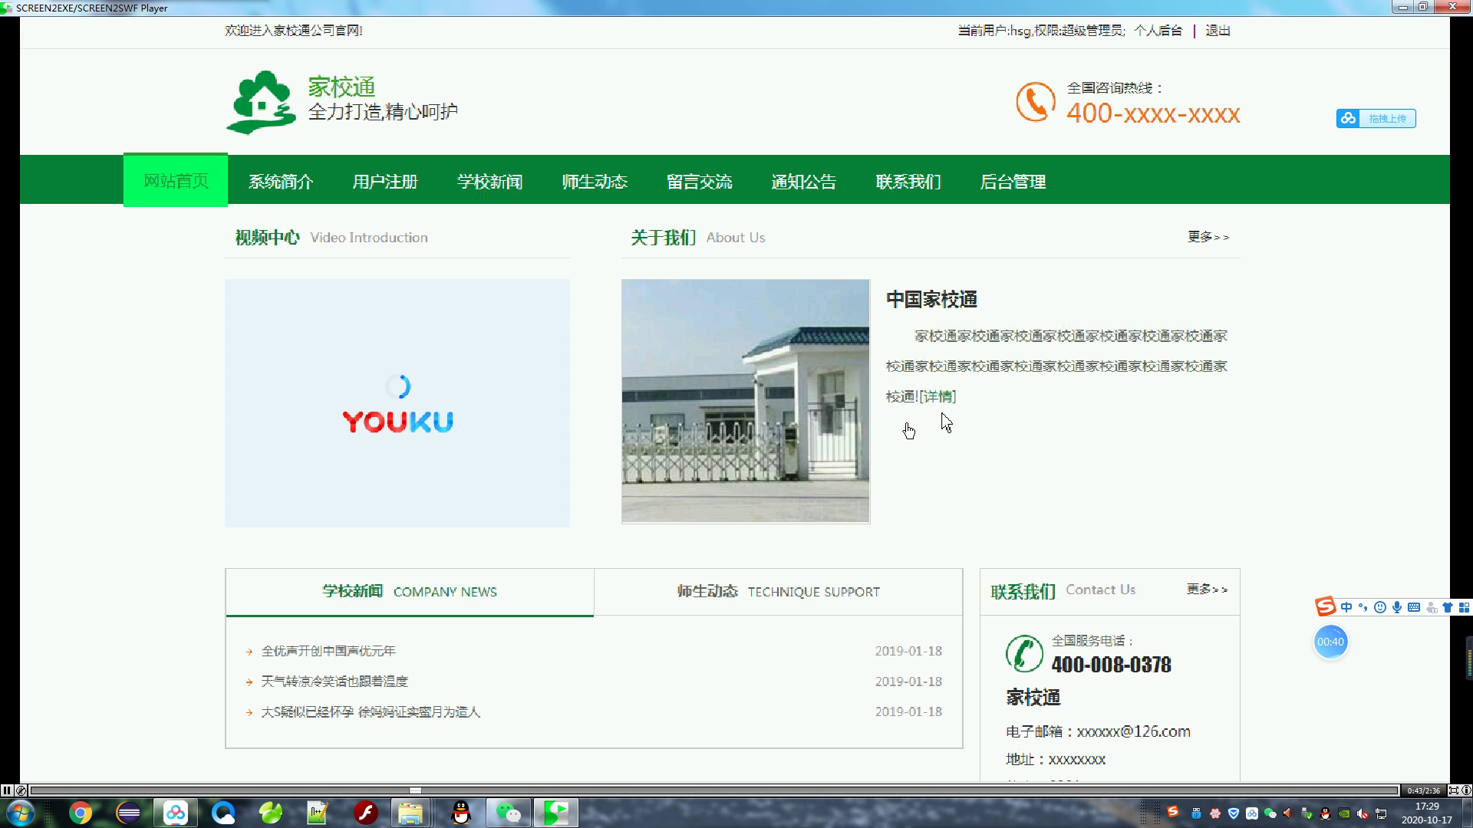Click the player playback progress bar
The width and height of the screenshot is (1473, 828).
[x=713, y=790]
